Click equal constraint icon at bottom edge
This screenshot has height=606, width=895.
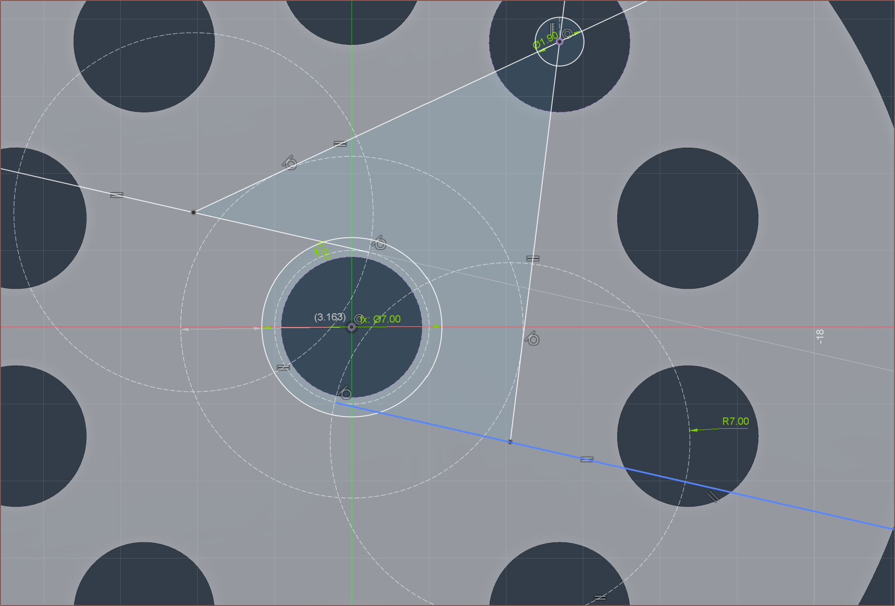[x=599, y=597]
